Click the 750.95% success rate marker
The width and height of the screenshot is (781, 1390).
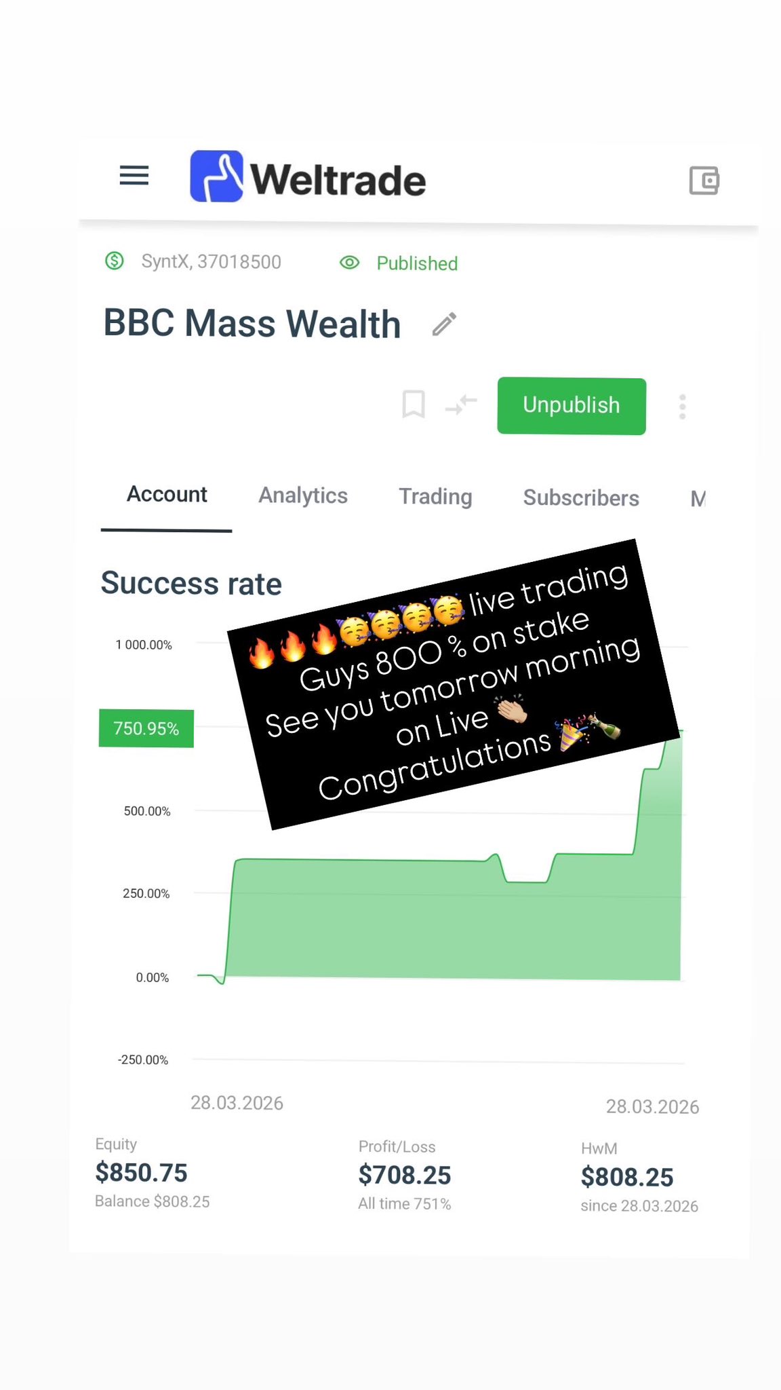(x=146, y=728)
